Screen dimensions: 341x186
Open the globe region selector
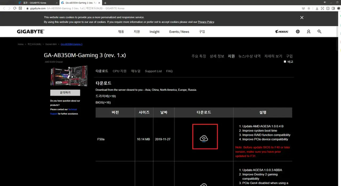coord(298,32)
